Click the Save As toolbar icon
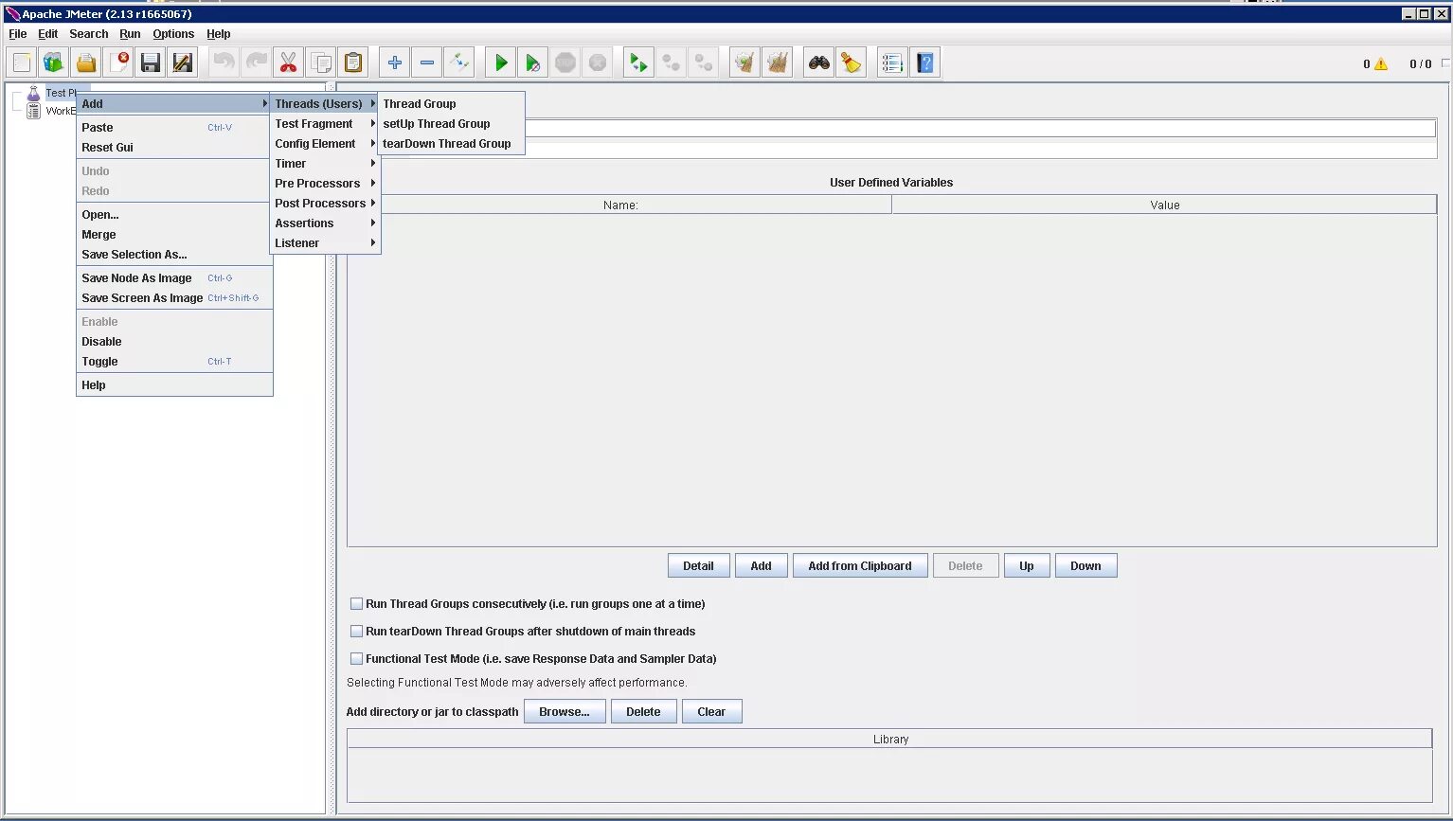1453x821 pixels. [x=182, y=63]
